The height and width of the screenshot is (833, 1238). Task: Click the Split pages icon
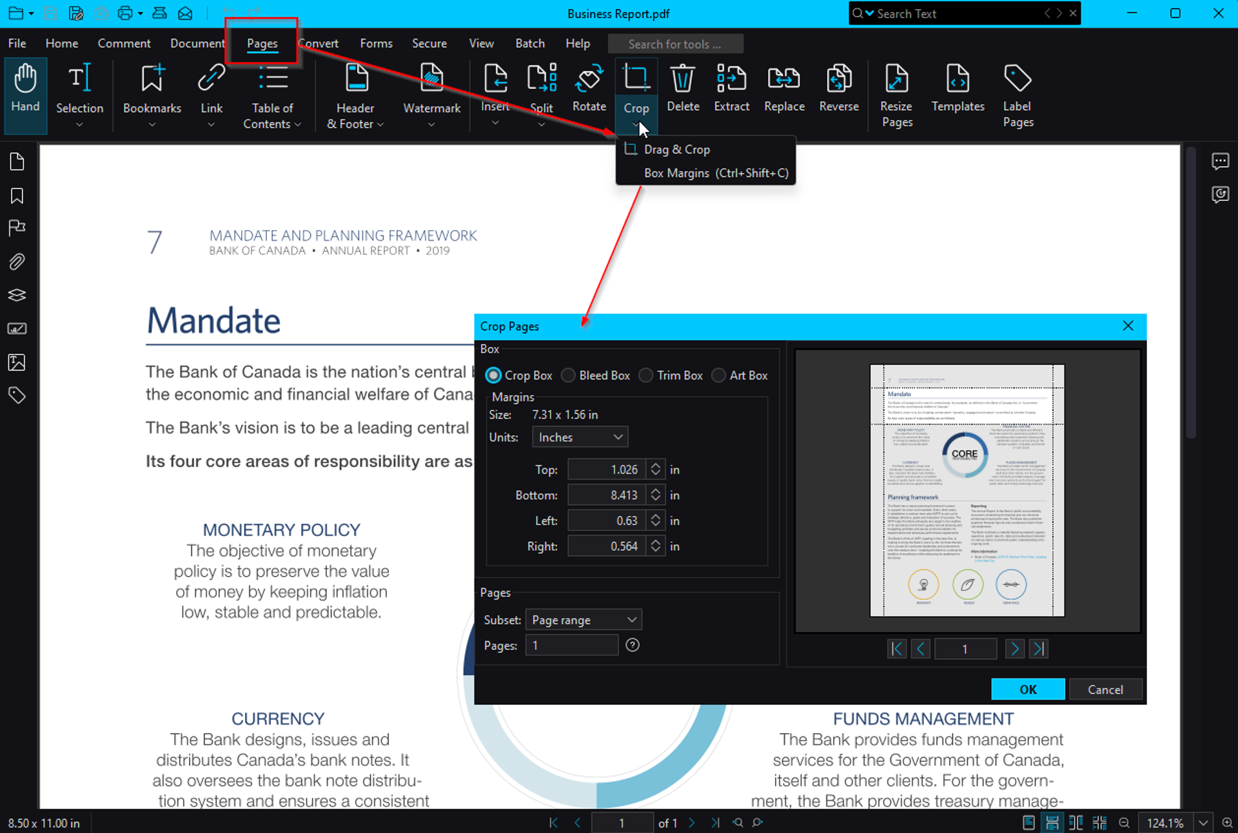[542, 79]
